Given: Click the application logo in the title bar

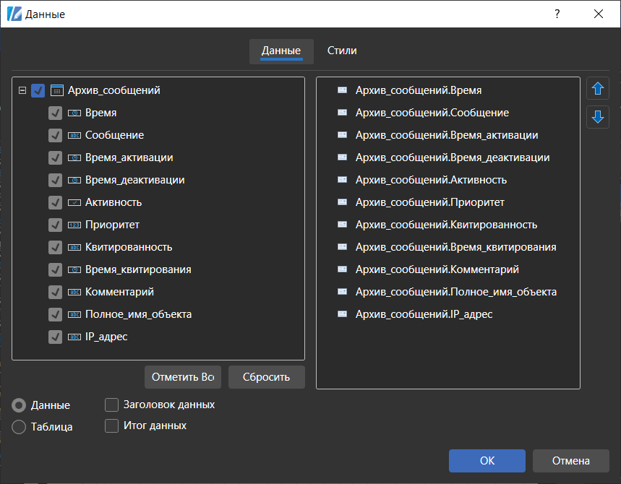Looking at the screenshot, I should click(13, 13).
